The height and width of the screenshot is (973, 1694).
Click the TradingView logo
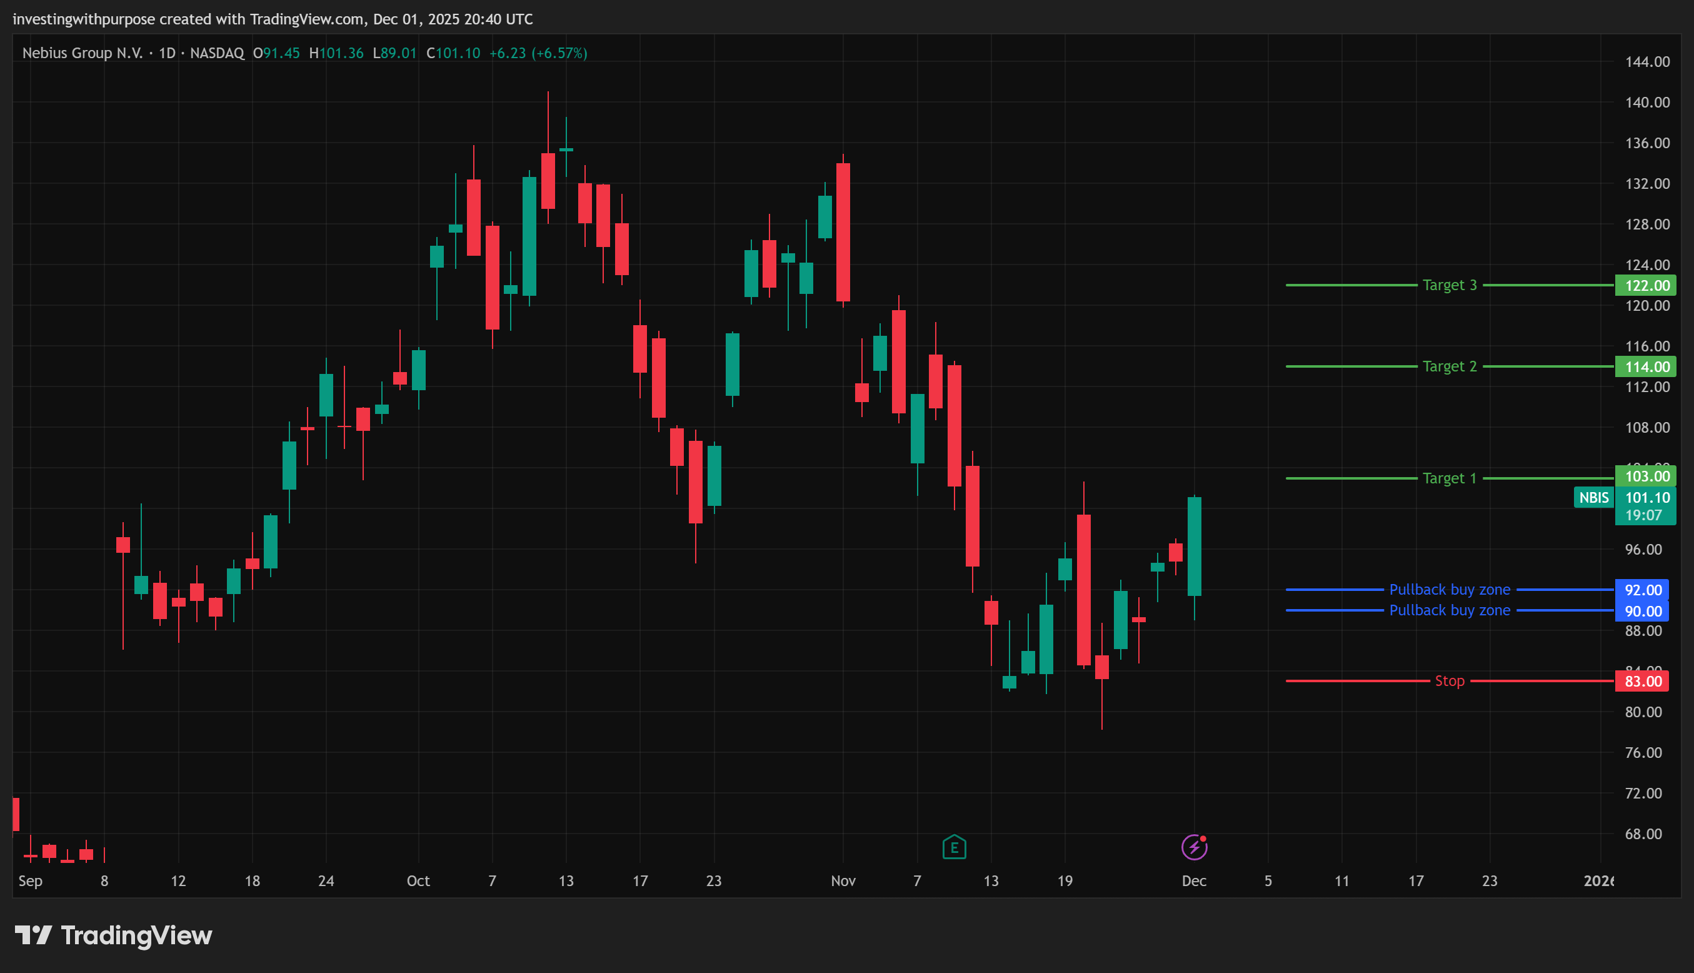pyautogui.click(x=114, y=935)
